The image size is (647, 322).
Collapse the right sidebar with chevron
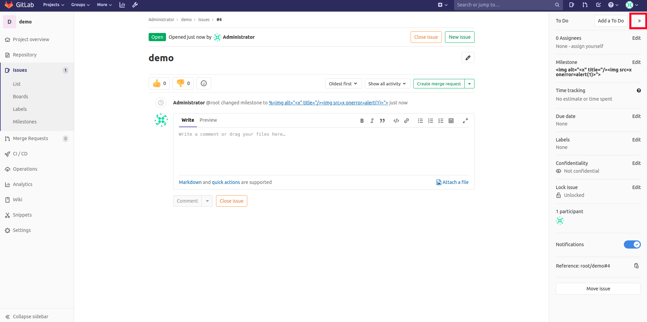(639, 21)
